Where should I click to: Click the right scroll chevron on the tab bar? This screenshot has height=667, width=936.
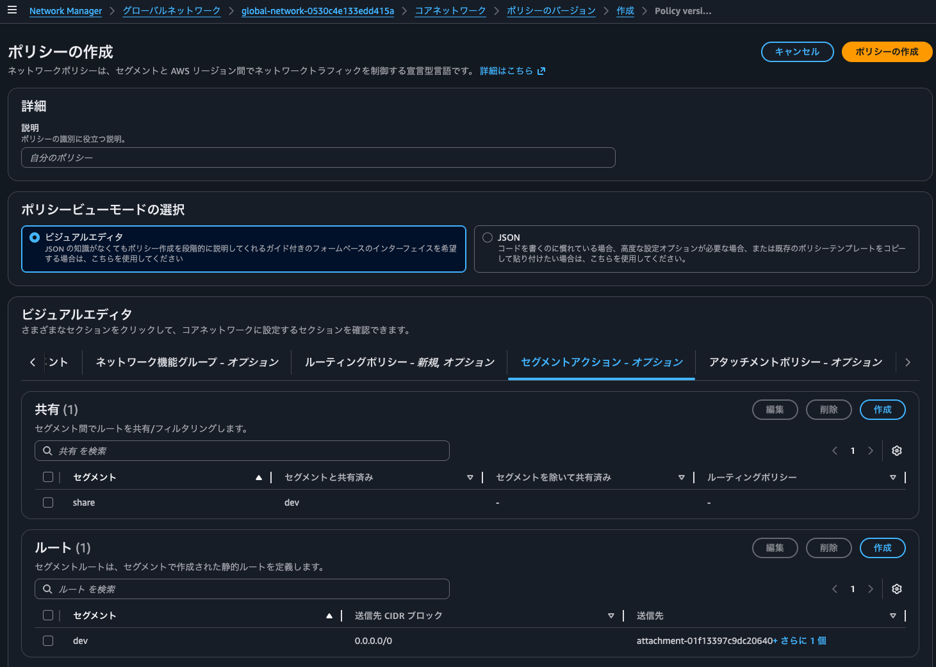(907, 362)
